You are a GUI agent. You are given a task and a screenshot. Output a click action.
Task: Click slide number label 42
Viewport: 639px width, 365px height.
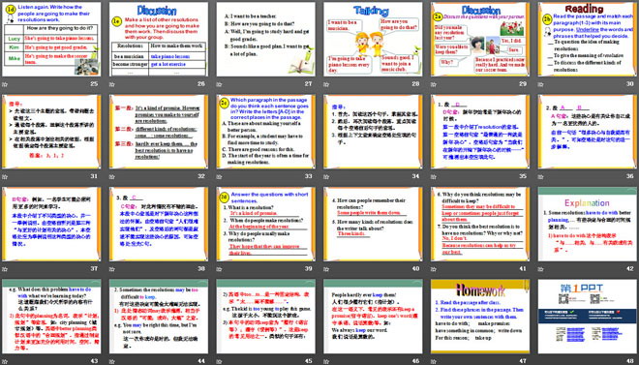point(630,268)
